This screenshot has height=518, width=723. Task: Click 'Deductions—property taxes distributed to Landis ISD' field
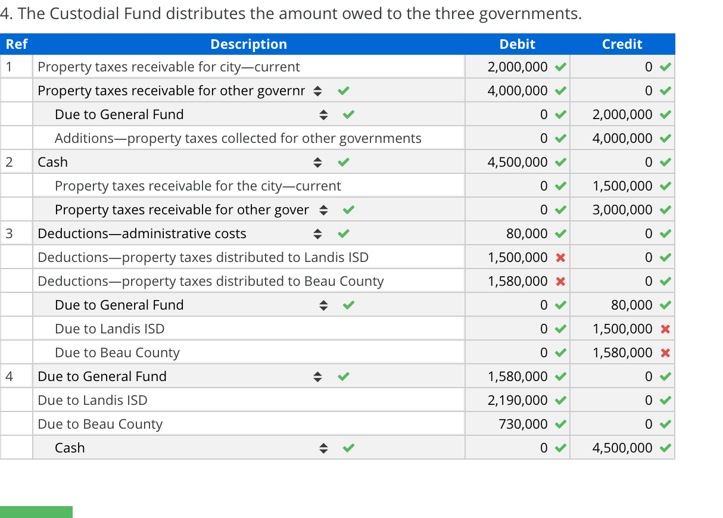[248, 257]
